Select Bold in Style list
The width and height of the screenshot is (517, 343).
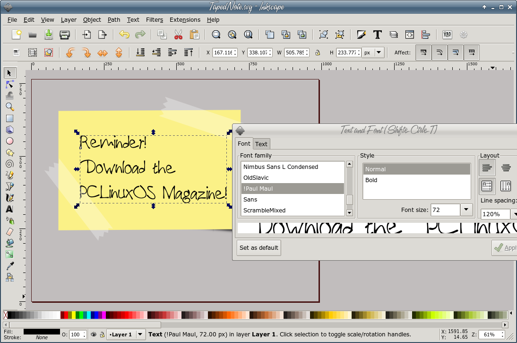point(416,180)
